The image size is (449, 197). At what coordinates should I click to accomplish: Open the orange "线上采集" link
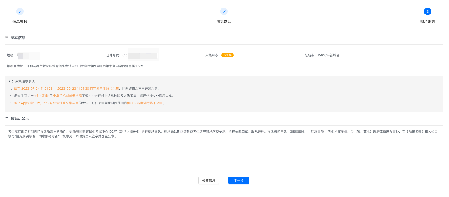(x=42, y=96)
